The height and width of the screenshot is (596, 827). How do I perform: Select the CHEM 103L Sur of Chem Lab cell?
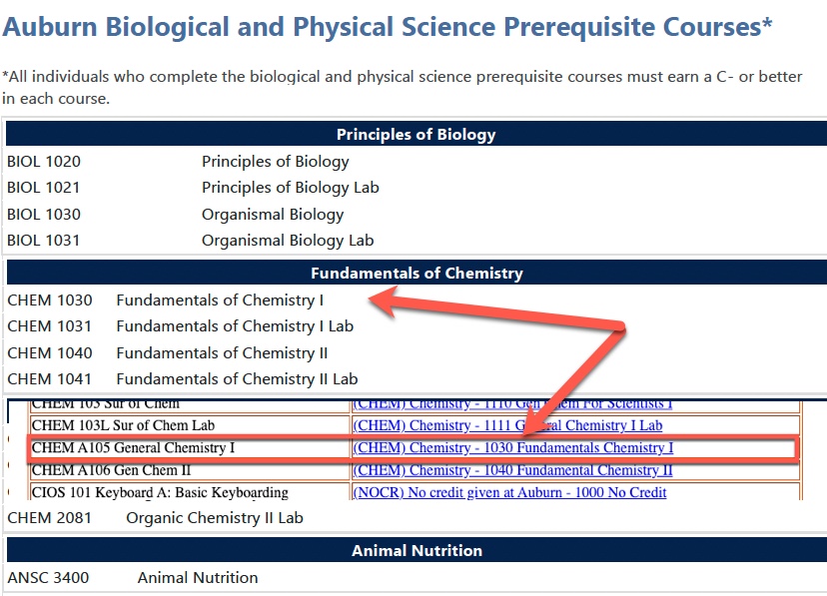pyautogui.click(x=190, y=425)
